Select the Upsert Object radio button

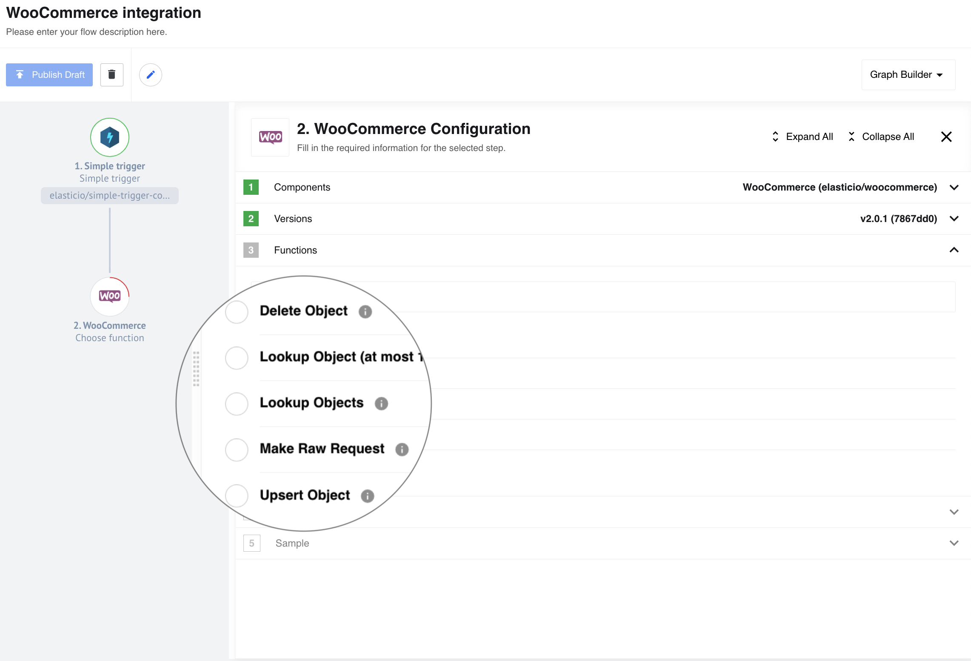click(237, 496)
